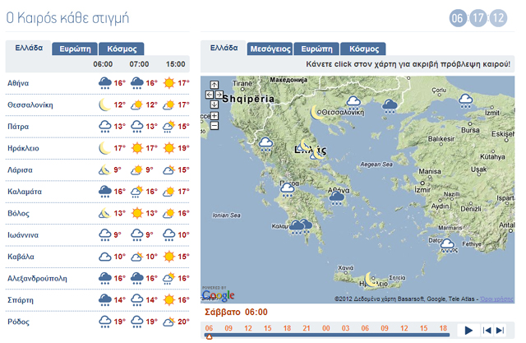This screenshot has width=526, height=343.
Task: Click the moon weather icon over Crete
Action: pos(371,279)
